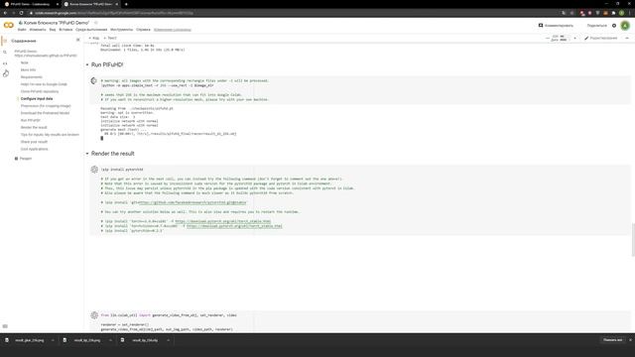Image resolution: width=635 pixels, height=357 pixels.
Task: Close the downloads bar
Action: (x=631, y=340)
